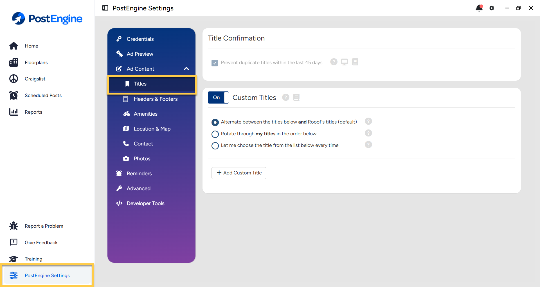Click the Location & Map icon

[x=126, y=129]
